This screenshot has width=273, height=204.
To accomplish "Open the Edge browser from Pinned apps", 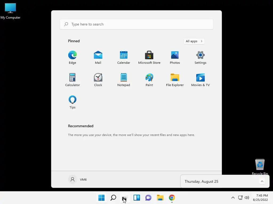I will (73, 57).
